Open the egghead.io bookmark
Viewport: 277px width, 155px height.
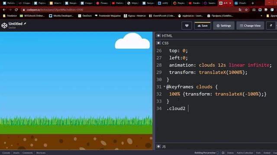[x=190, y=16]
